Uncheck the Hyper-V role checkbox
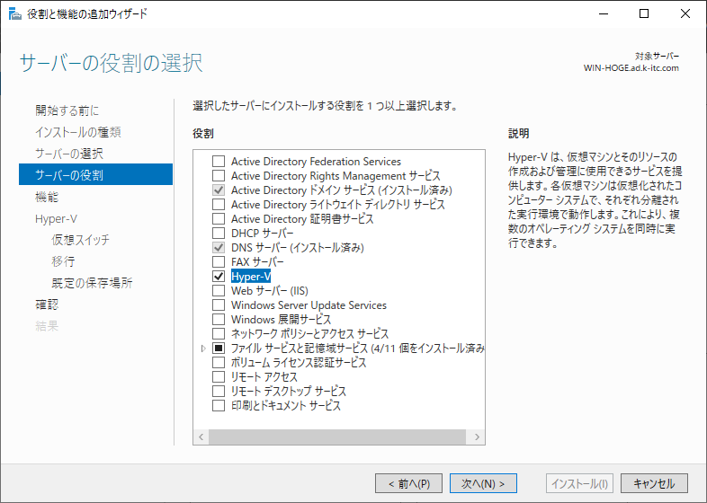707x503 pixels. [x=219, y=276]
